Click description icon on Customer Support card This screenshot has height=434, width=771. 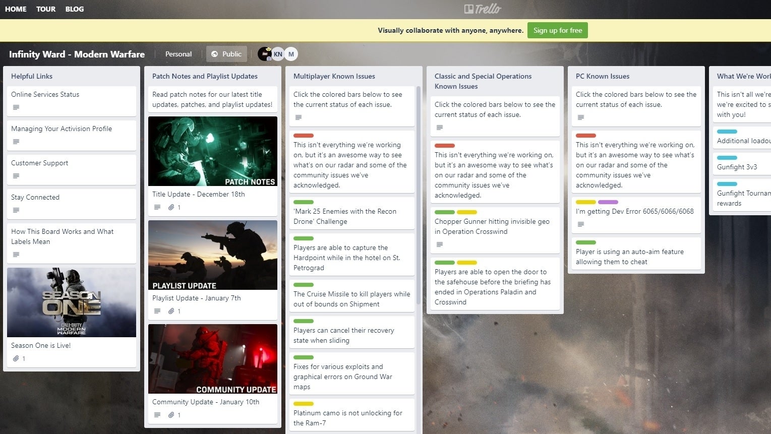click(x=16, y=176)
